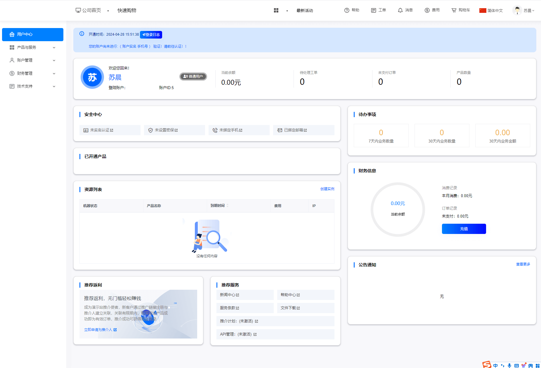Click the 7天内业务数量 card
The width and height of the screenshot is (541, 368).
click(381, 136)
